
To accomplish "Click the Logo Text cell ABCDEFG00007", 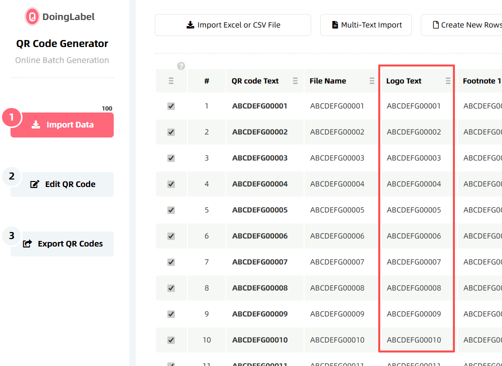I will click(414, 262).
